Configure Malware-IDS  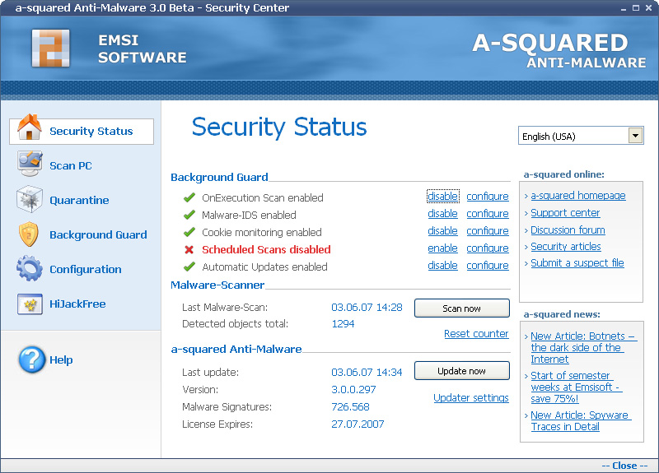pyautogui.click(x=488, y=214)
